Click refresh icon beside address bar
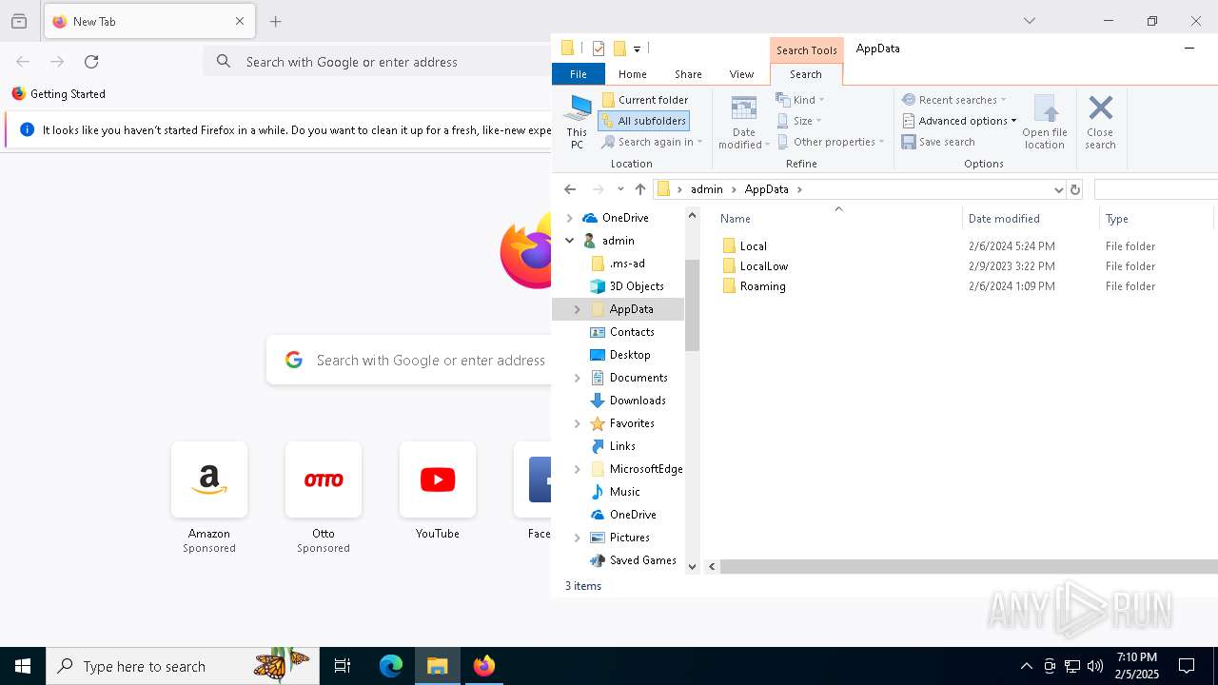Screen dimensions: 1218x685 (1075, 189)
